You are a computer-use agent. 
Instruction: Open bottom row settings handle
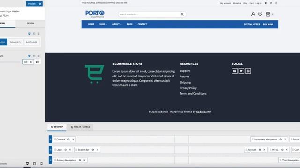click(x=50, y=160)
